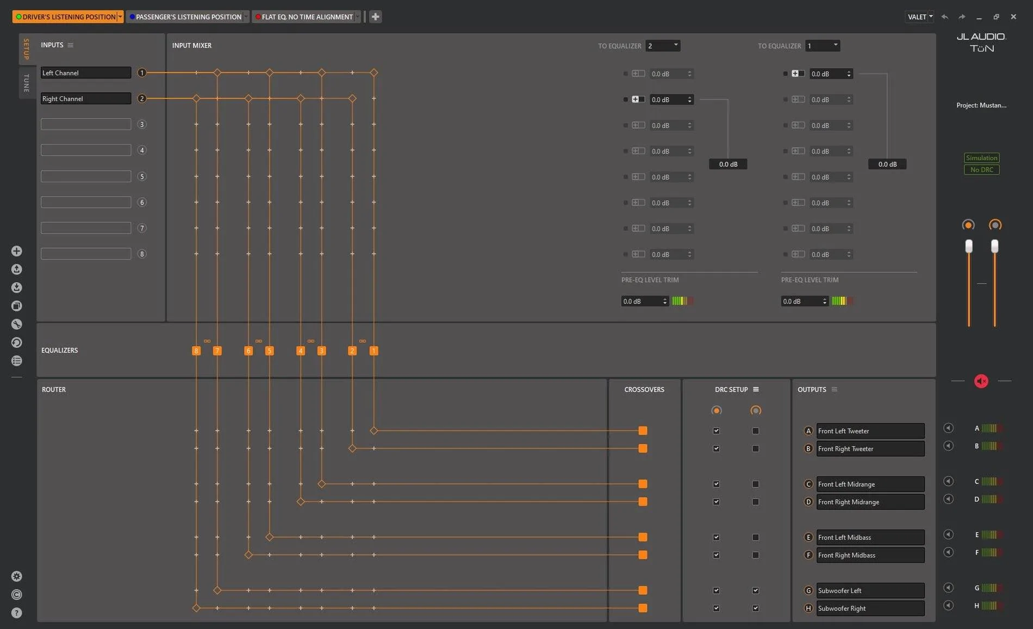Open the settings gear icon

(x=17, y=576)
